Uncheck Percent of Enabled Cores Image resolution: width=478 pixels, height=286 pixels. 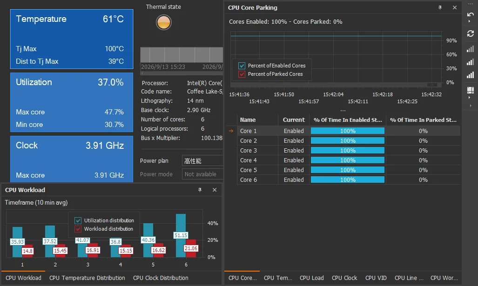click(242, 66)
